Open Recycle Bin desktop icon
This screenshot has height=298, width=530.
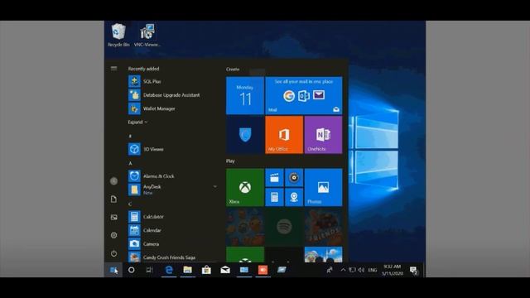coord(118,35)
